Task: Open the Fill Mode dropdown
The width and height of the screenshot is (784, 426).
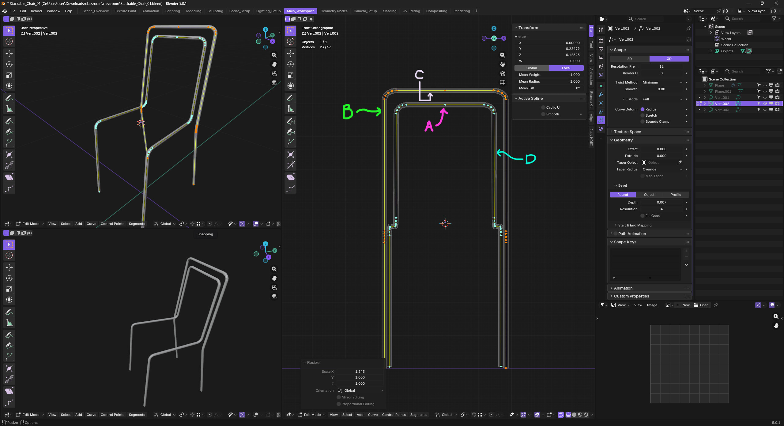Action: click(x=662, y=99)
